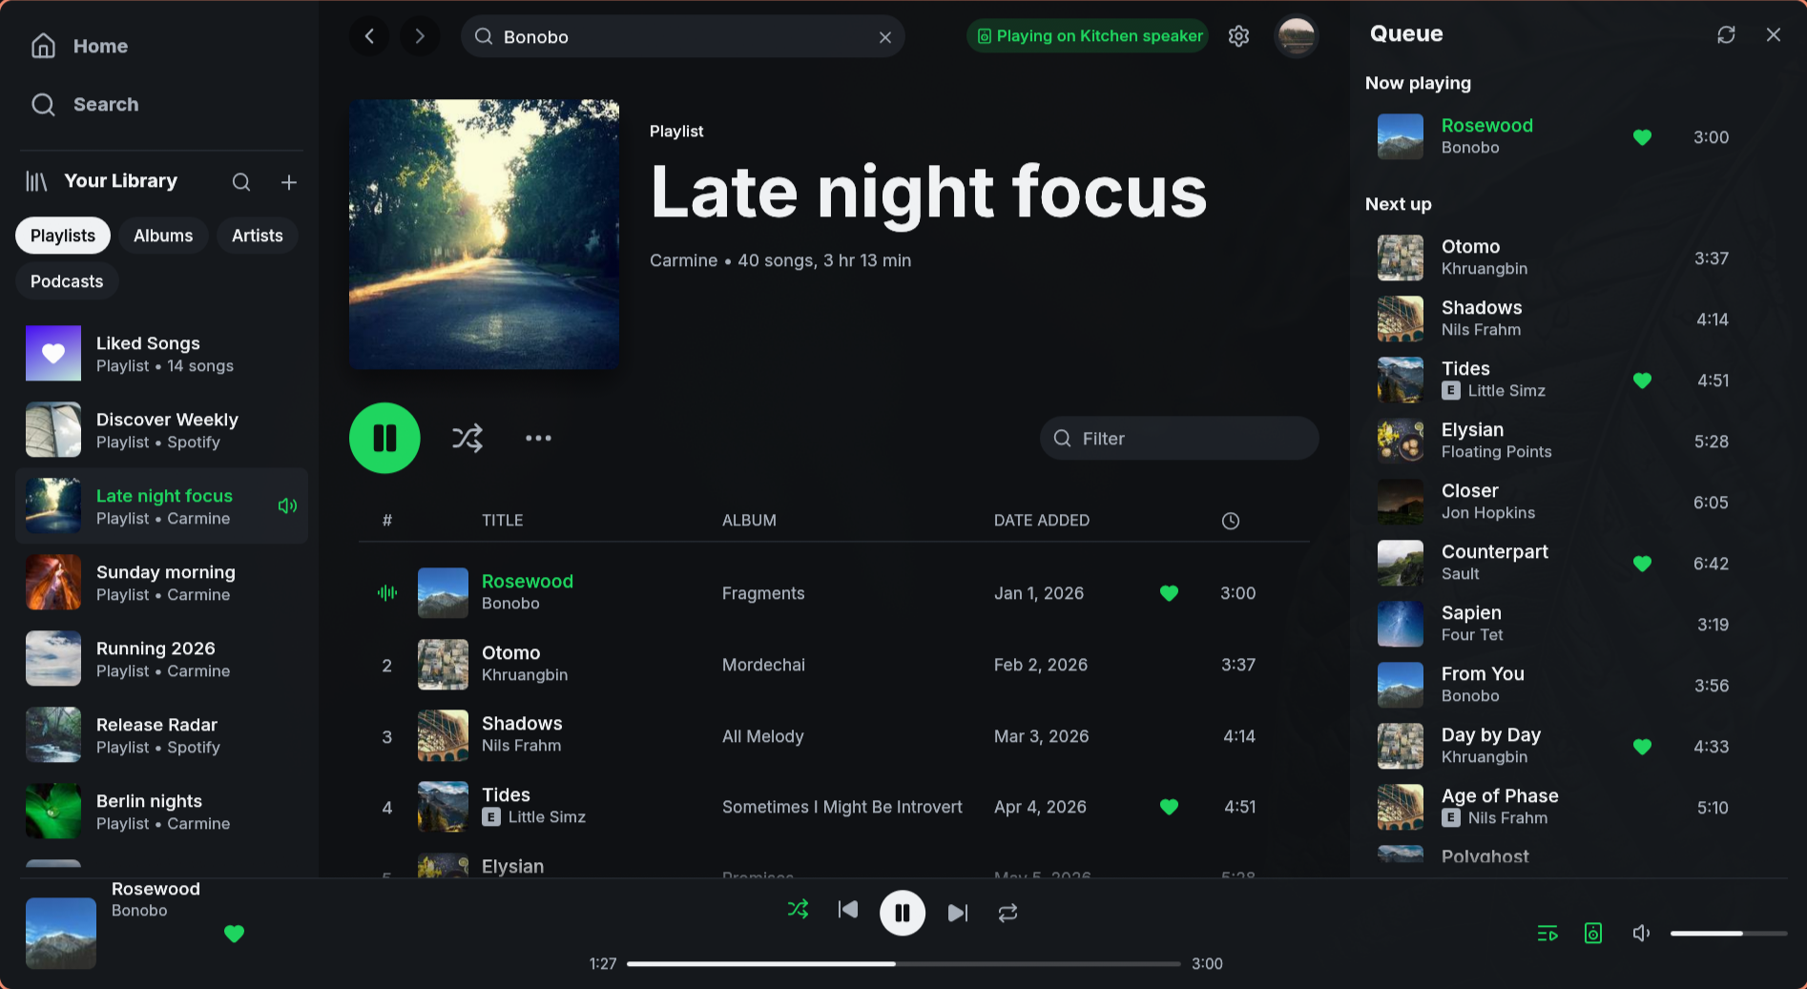Image resolution: width=1807 pixels, height=989 pixels.
Task: Pause playlist with large green button
Action: (384, 438)
